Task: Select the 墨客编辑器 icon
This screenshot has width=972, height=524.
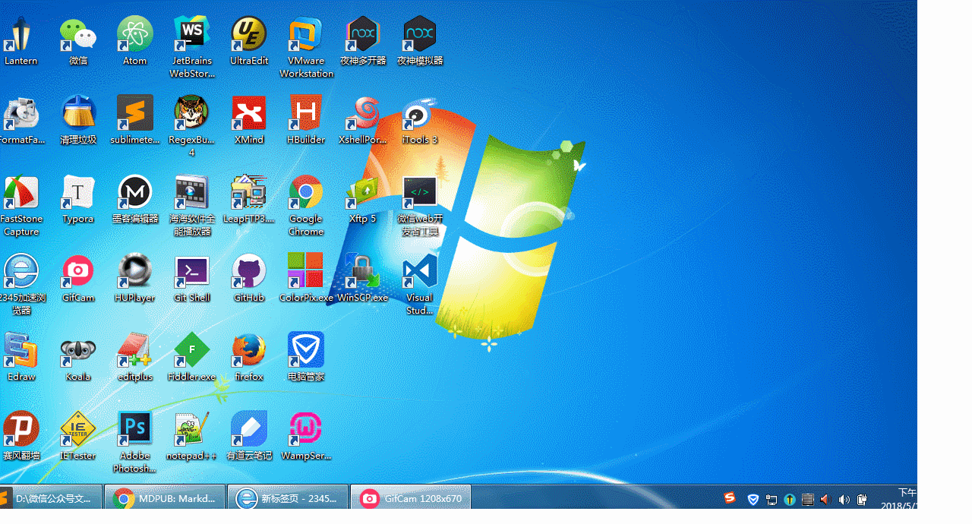Action: (x=135, y=199)
